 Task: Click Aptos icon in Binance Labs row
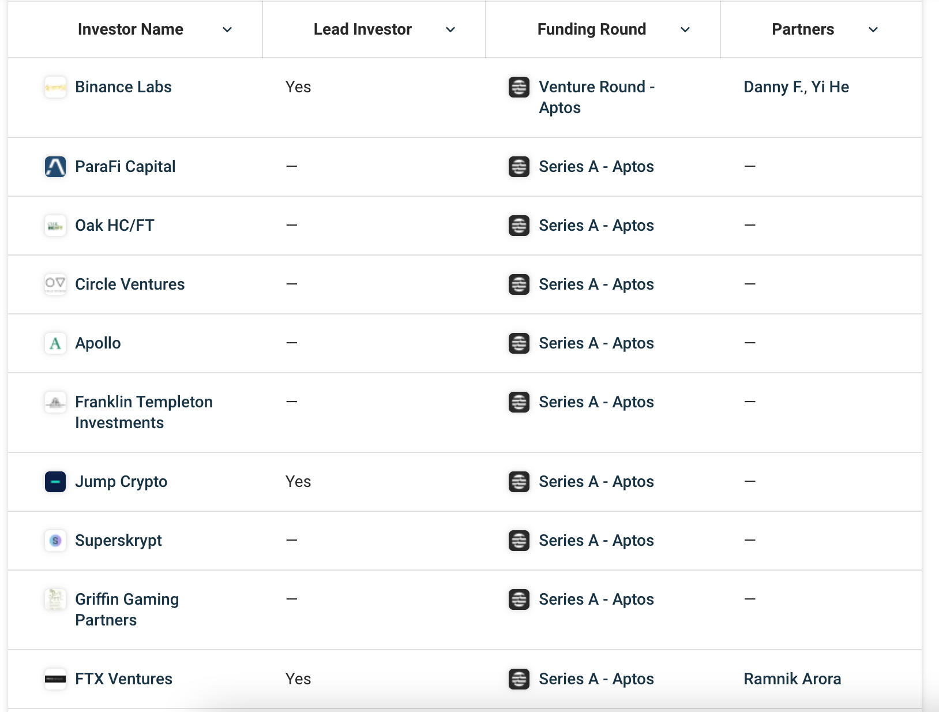coord(519,87)
